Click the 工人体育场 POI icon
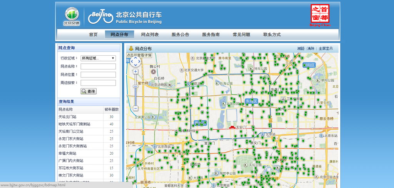This screenshot has width=394, height=188. click(x=283, y=99)
